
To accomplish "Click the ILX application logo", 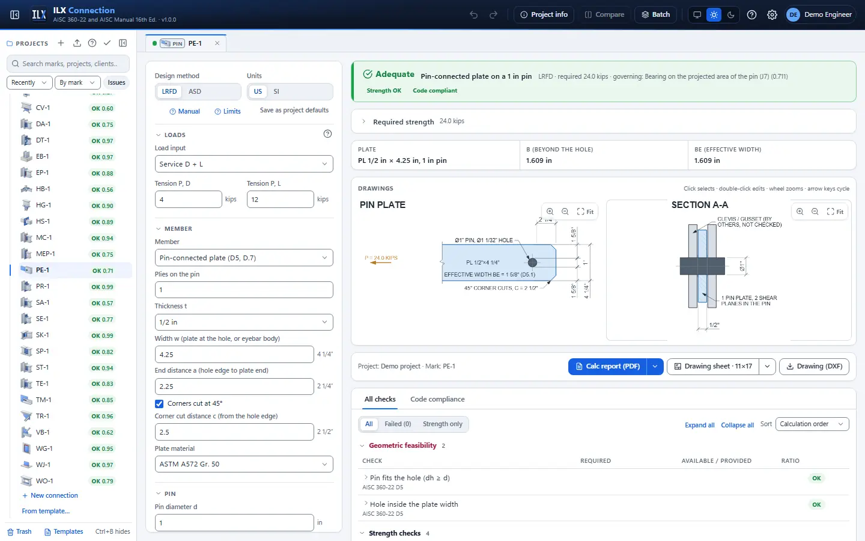I will (39, 14).
